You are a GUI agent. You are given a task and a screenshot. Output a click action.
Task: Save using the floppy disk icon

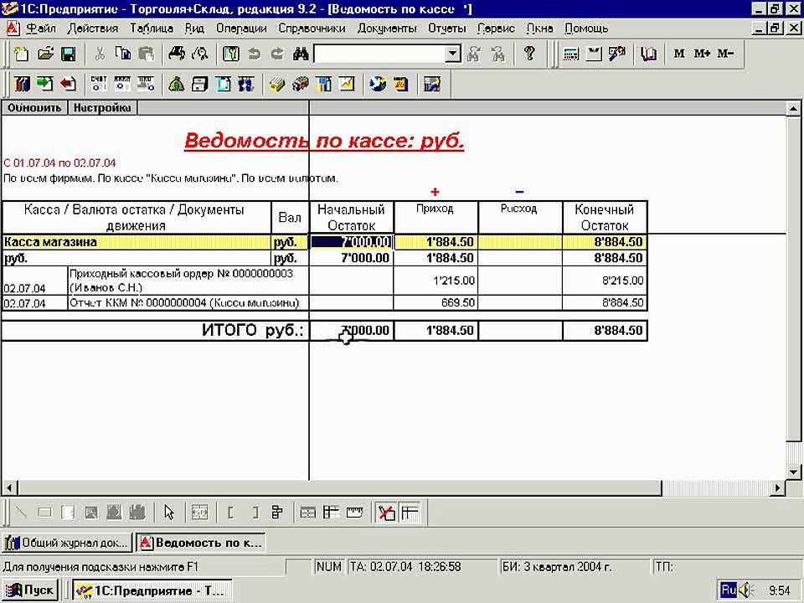coord(68,54)
